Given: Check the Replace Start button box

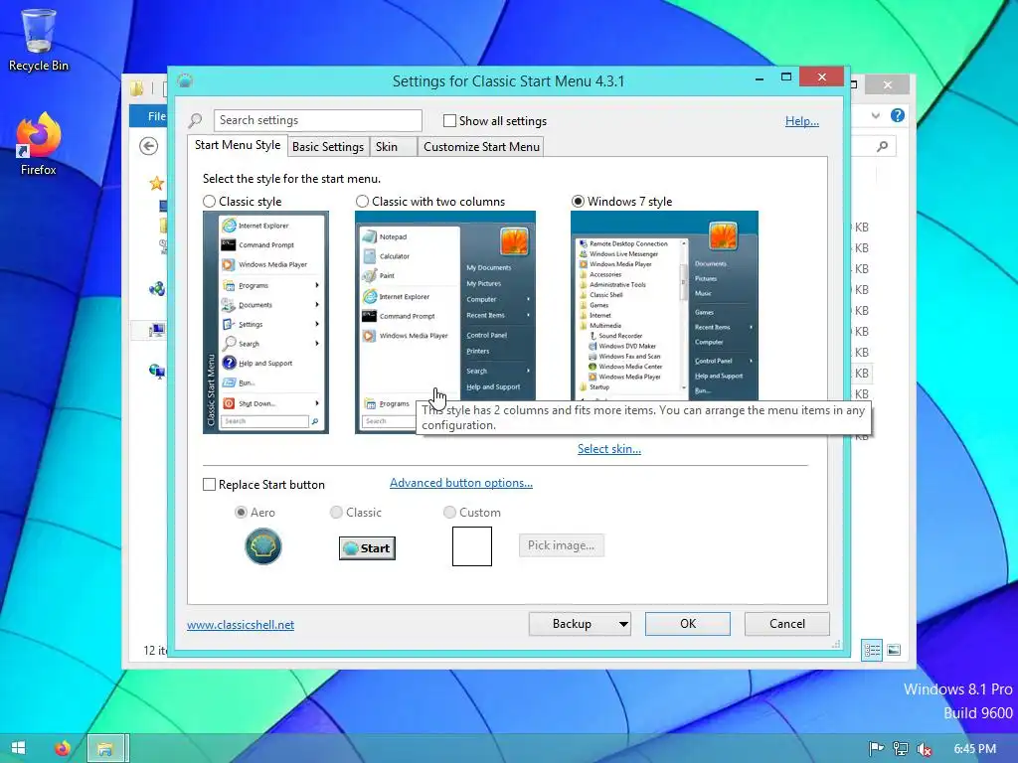Looking at the screenshot, I should pyautogui.click(x=209, y=485).
